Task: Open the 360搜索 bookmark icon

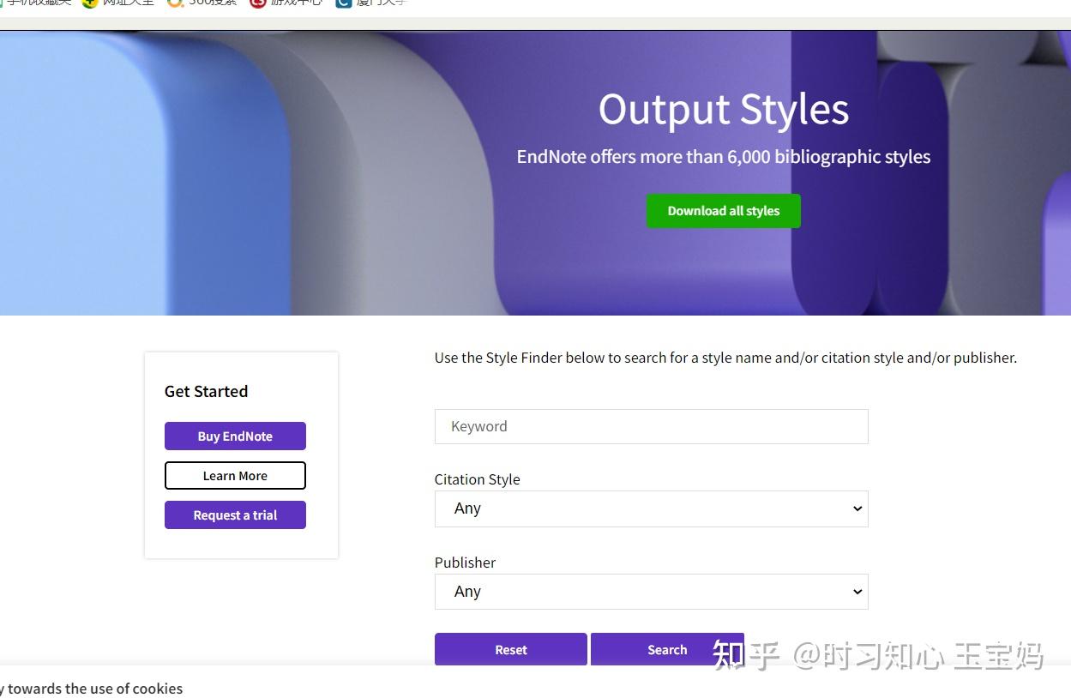Action: 176,3
